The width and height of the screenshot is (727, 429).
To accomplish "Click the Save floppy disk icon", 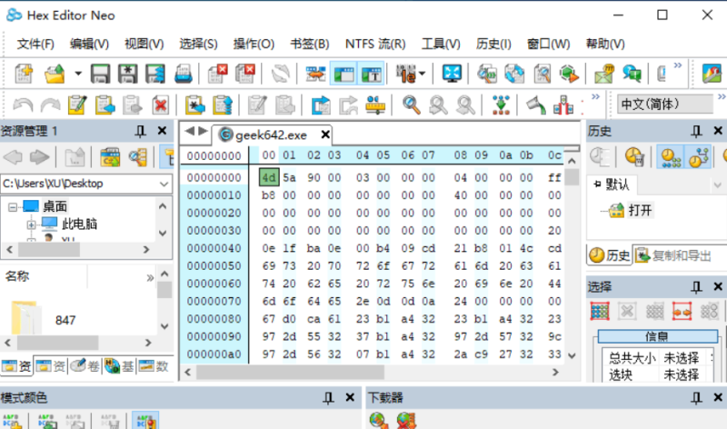I will [x=101, y=74].
